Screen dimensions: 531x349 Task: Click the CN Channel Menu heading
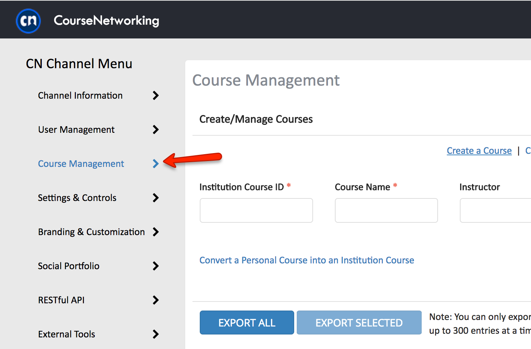tap(79, 63)
